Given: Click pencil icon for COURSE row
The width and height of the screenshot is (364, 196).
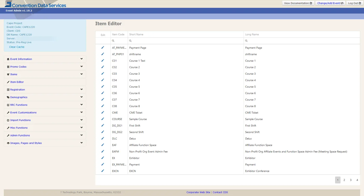Looking at the screenshot, I should pos(103,119).
